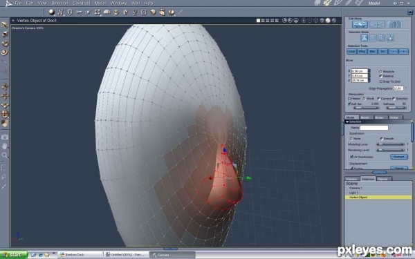This screenshot has height=259, width=415.
Task: Select the Relative radio option
Action: [x=380, y=76]
